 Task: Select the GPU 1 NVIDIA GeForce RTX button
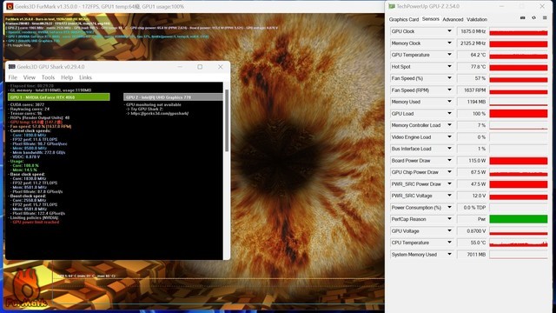click(59, 97)
